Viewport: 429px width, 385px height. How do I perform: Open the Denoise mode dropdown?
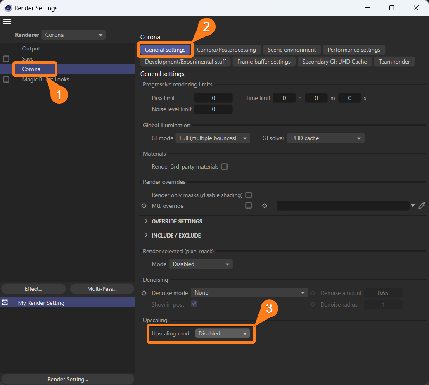click(249, 293)
